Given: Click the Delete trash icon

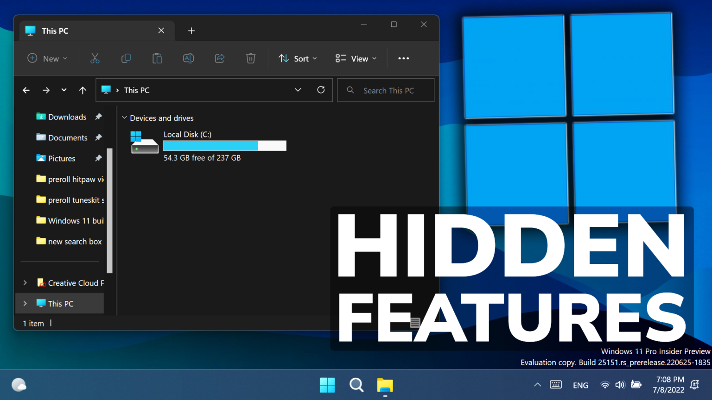Looking at the screenshot, I should click(x=250, y=58).
